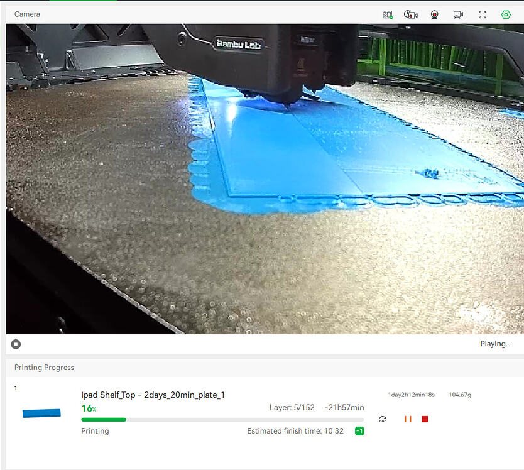This screenshot has height=470, width=524.
Task: Click the blue plate thumbnail
Action: click(41, 413)
